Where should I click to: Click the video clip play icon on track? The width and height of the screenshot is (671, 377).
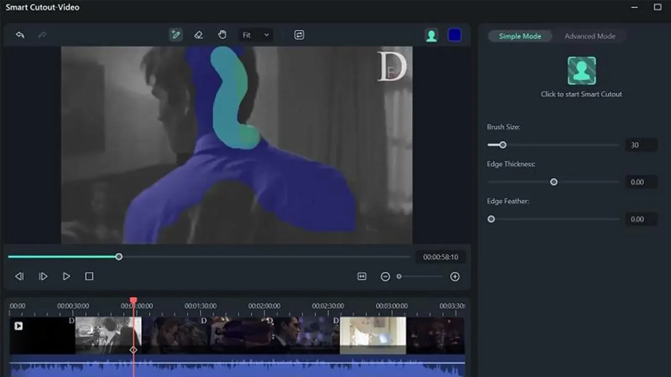click(x=18, y=326)
